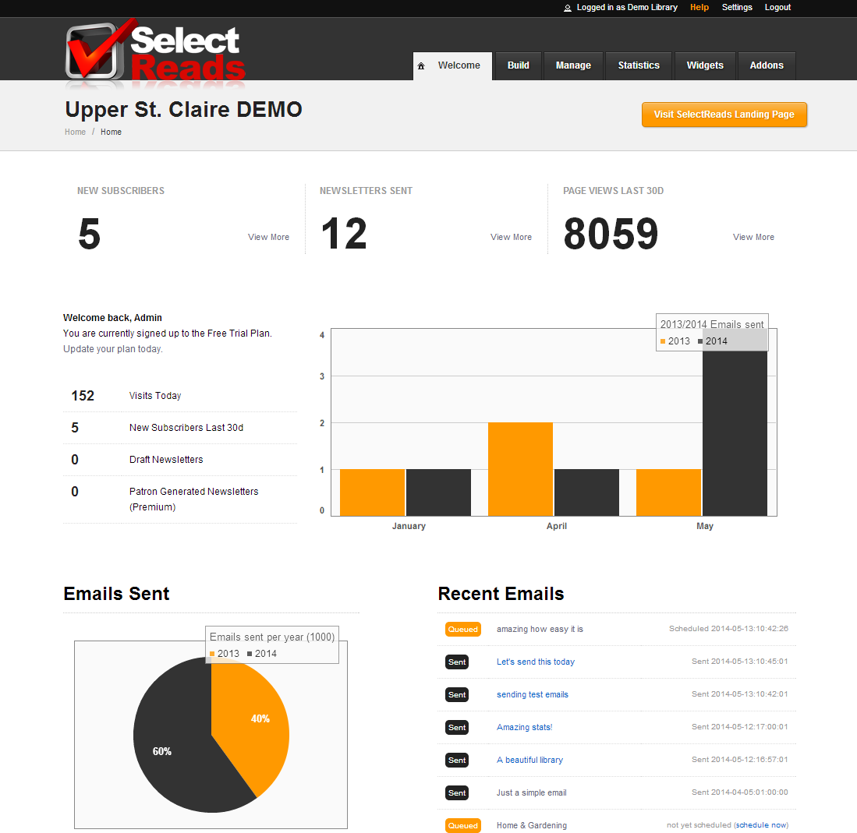Image resolution: width=857 pixels, height=833 pixels.
Task: Click Draft Newsletters text
Action: coord(166,460)
